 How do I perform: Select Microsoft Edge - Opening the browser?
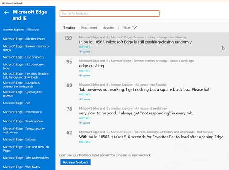[x=22, y=94]
